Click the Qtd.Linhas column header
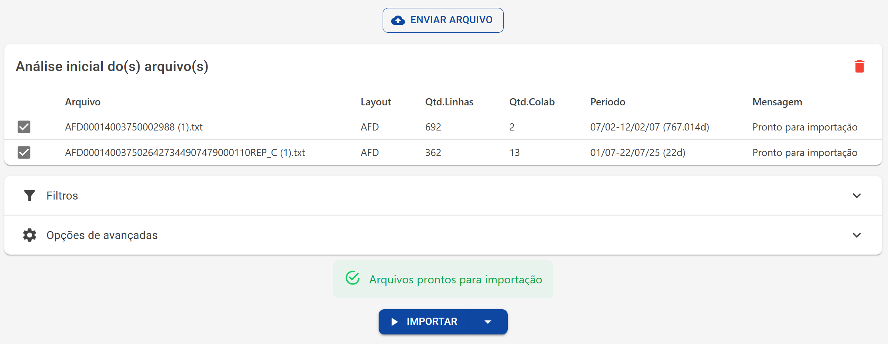 tap(449, 102)
